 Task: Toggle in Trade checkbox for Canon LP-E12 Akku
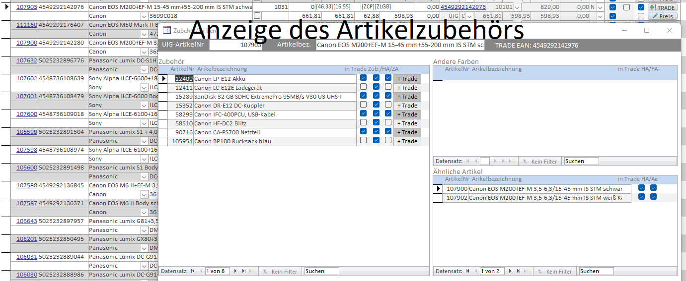[364, 78]
